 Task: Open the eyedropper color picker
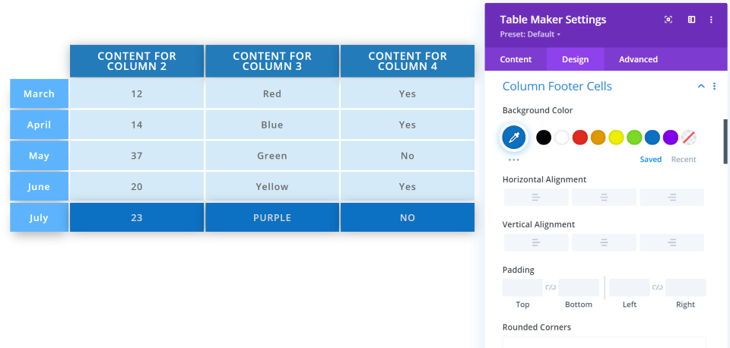click(x=514, y=138)
